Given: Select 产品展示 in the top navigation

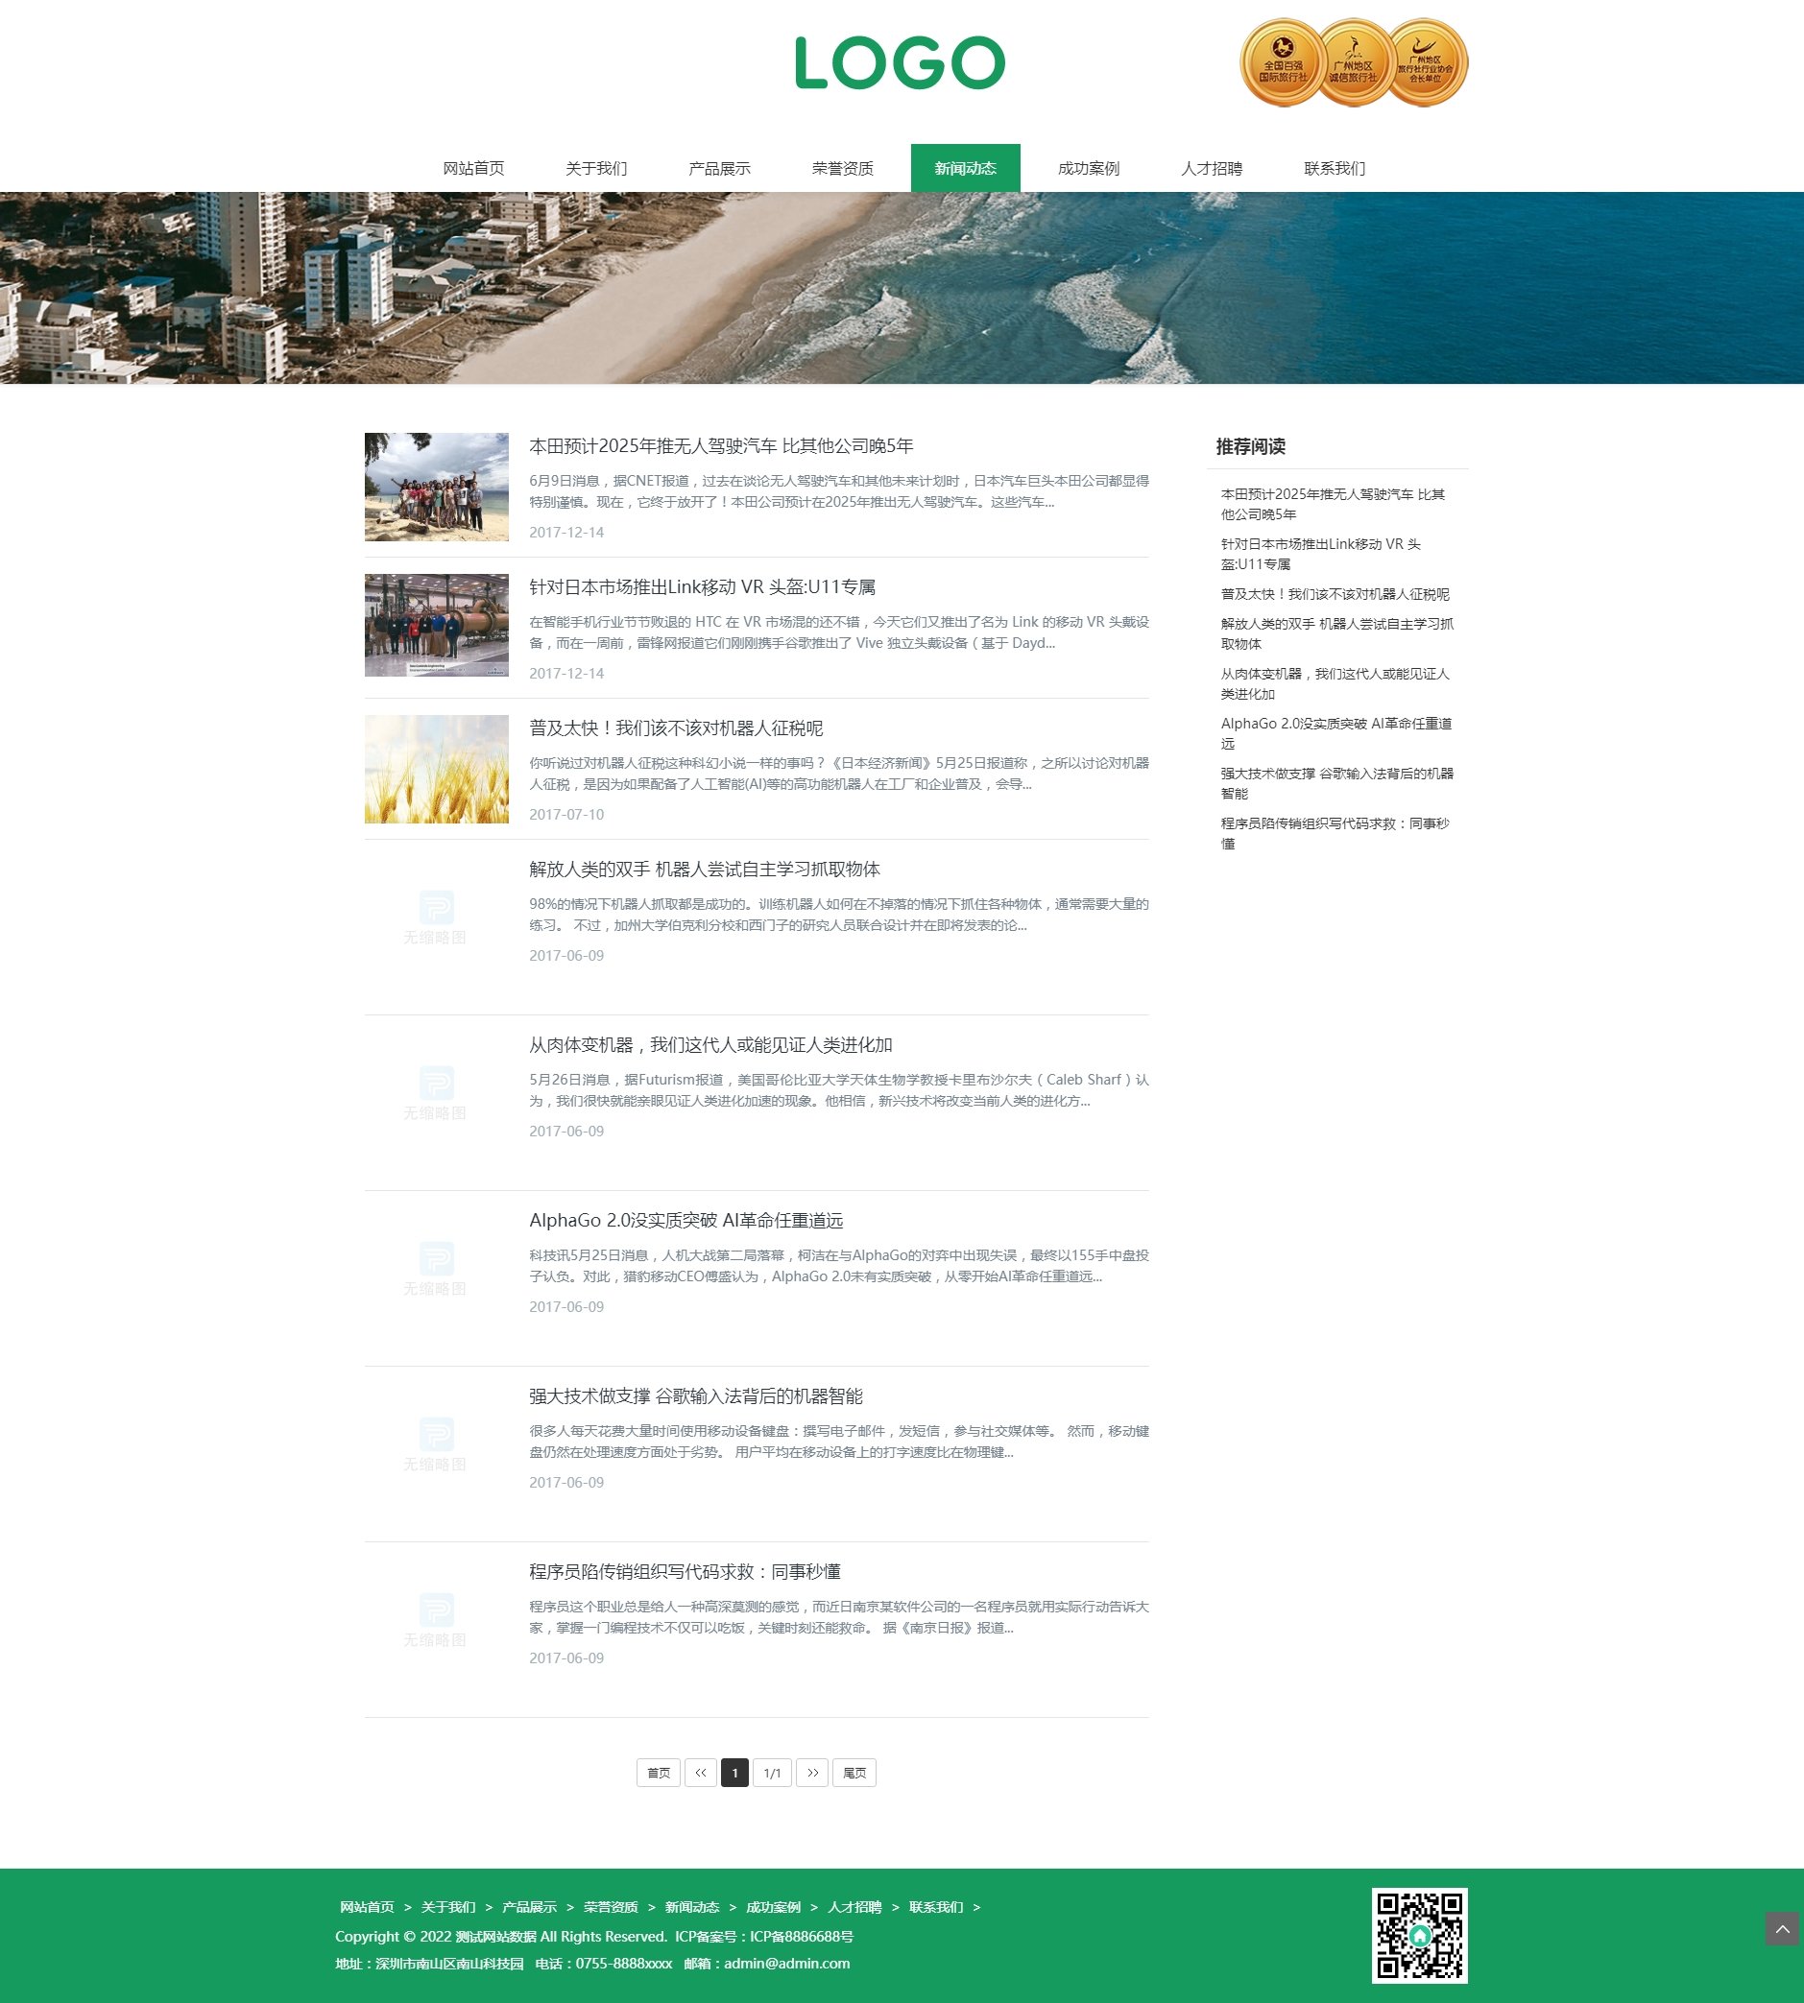Looking at the screenshot, I should 719,168.
